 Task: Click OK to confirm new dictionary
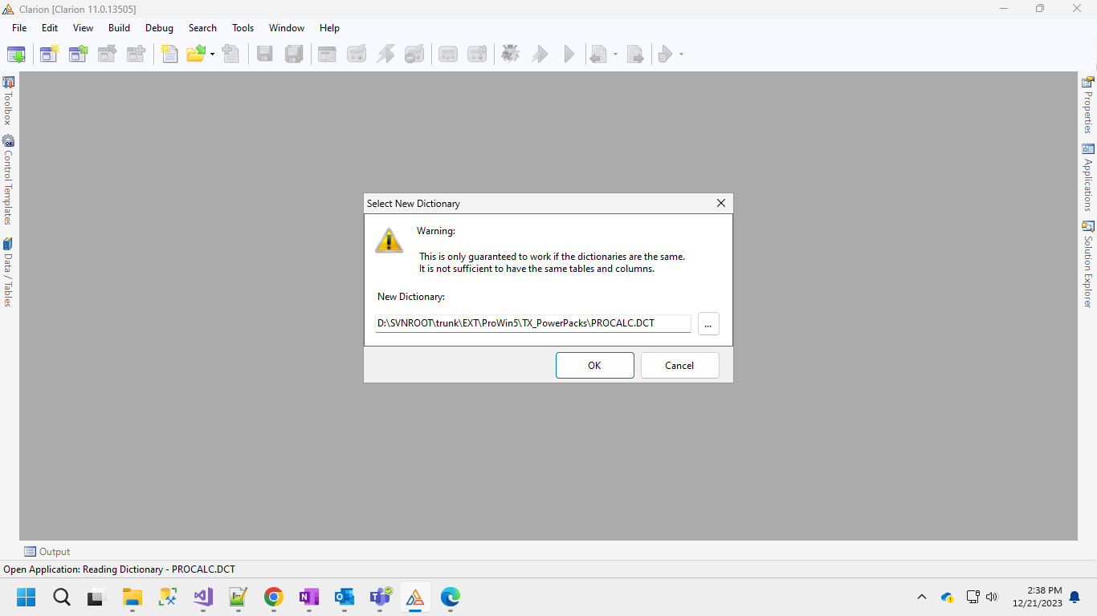pyautogui.click(x=594, y=365)
